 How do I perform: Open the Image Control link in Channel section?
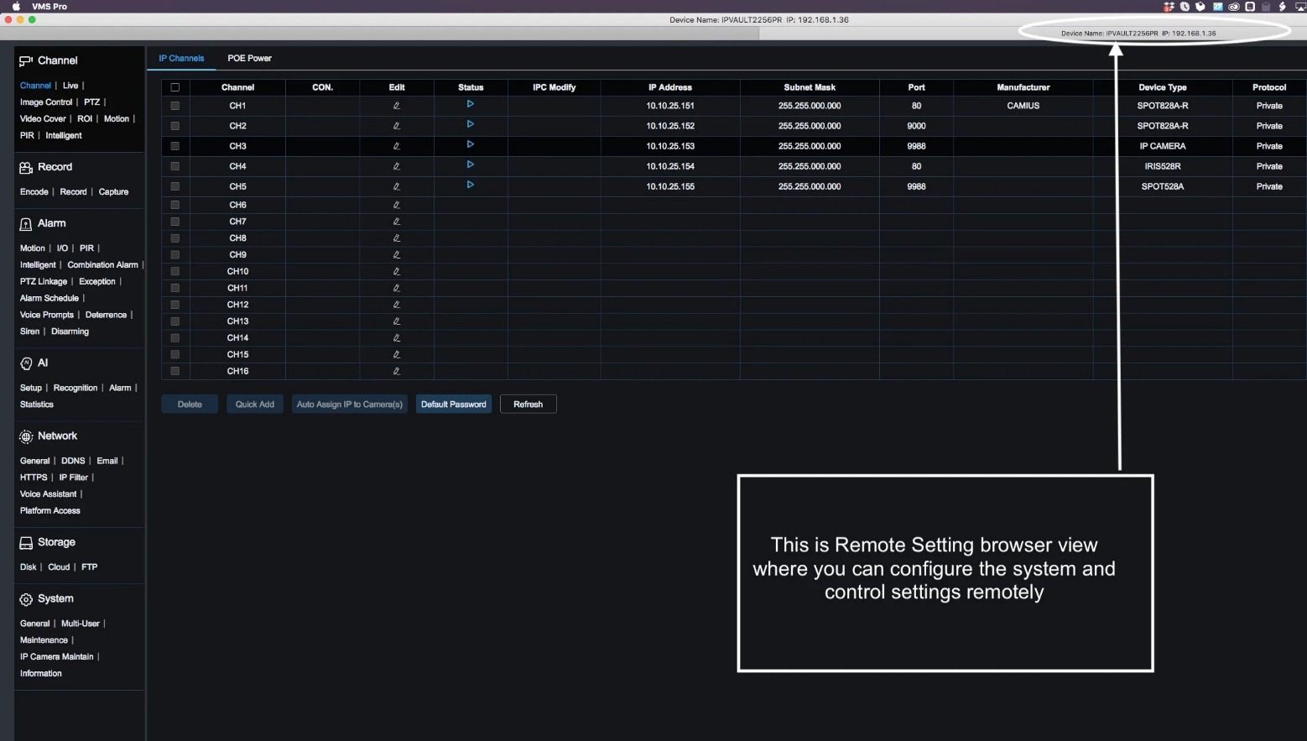pyautogui.click(x=46, y=102)
